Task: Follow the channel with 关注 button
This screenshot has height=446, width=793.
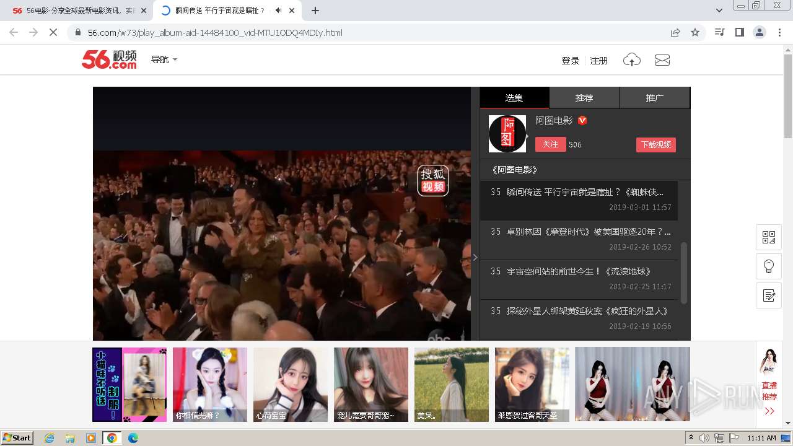Action: tap(551, 144)
